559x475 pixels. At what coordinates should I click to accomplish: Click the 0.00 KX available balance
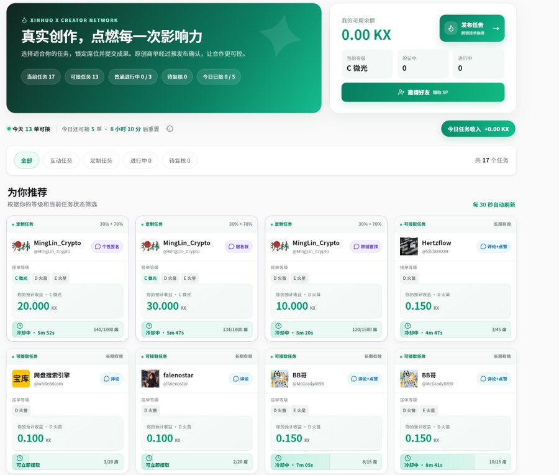366,35
